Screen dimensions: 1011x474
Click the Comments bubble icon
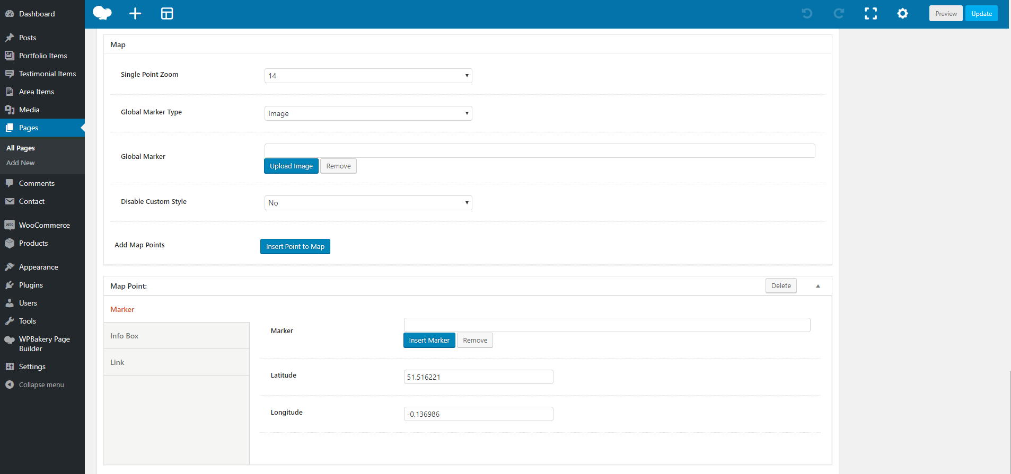pos(10,183)
